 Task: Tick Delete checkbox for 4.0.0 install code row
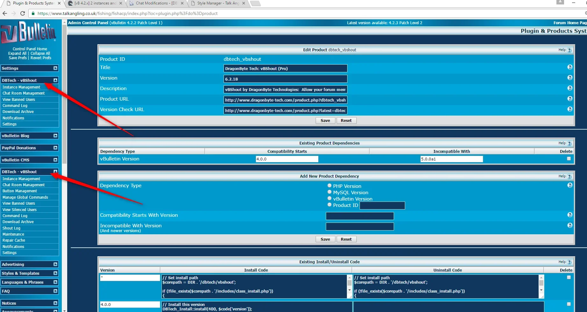(x=569, y=304)
